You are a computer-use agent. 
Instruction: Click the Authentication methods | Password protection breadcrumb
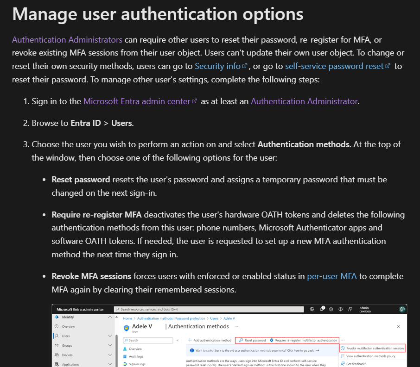click(x=171, y=318)
